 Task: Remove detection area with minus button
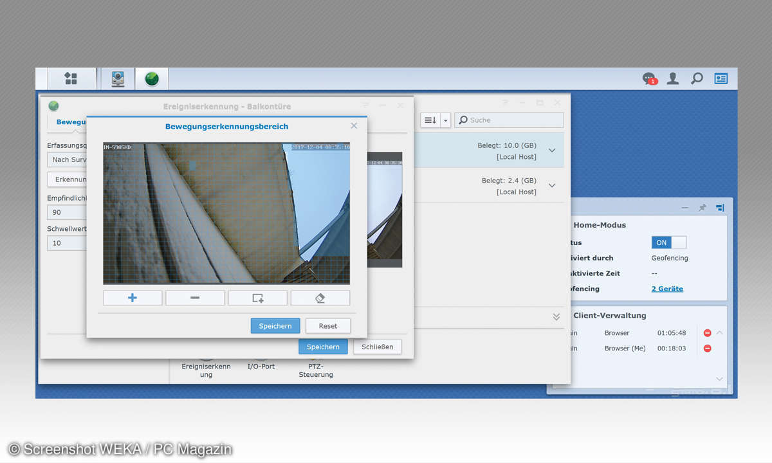point(195,298)
